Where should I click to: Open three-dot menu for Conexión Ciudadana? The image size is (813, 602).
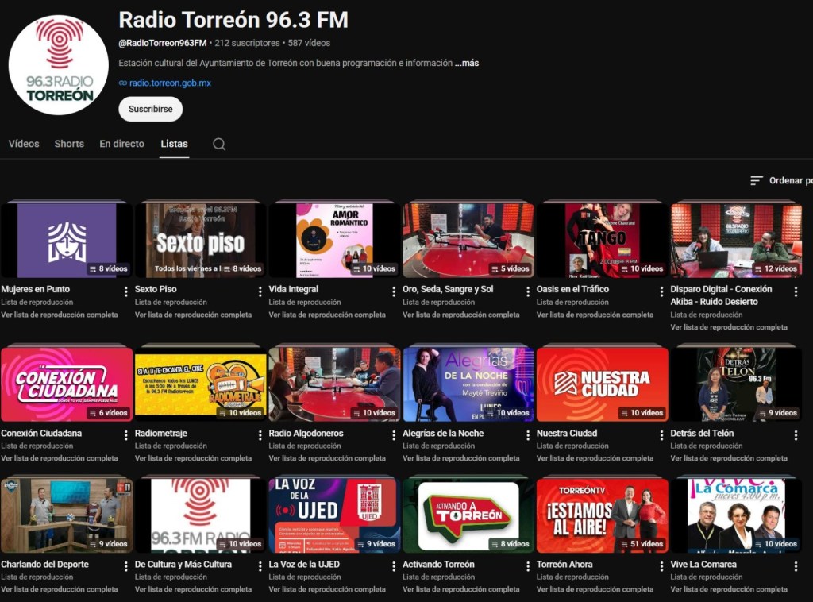(x=126, y=435)
